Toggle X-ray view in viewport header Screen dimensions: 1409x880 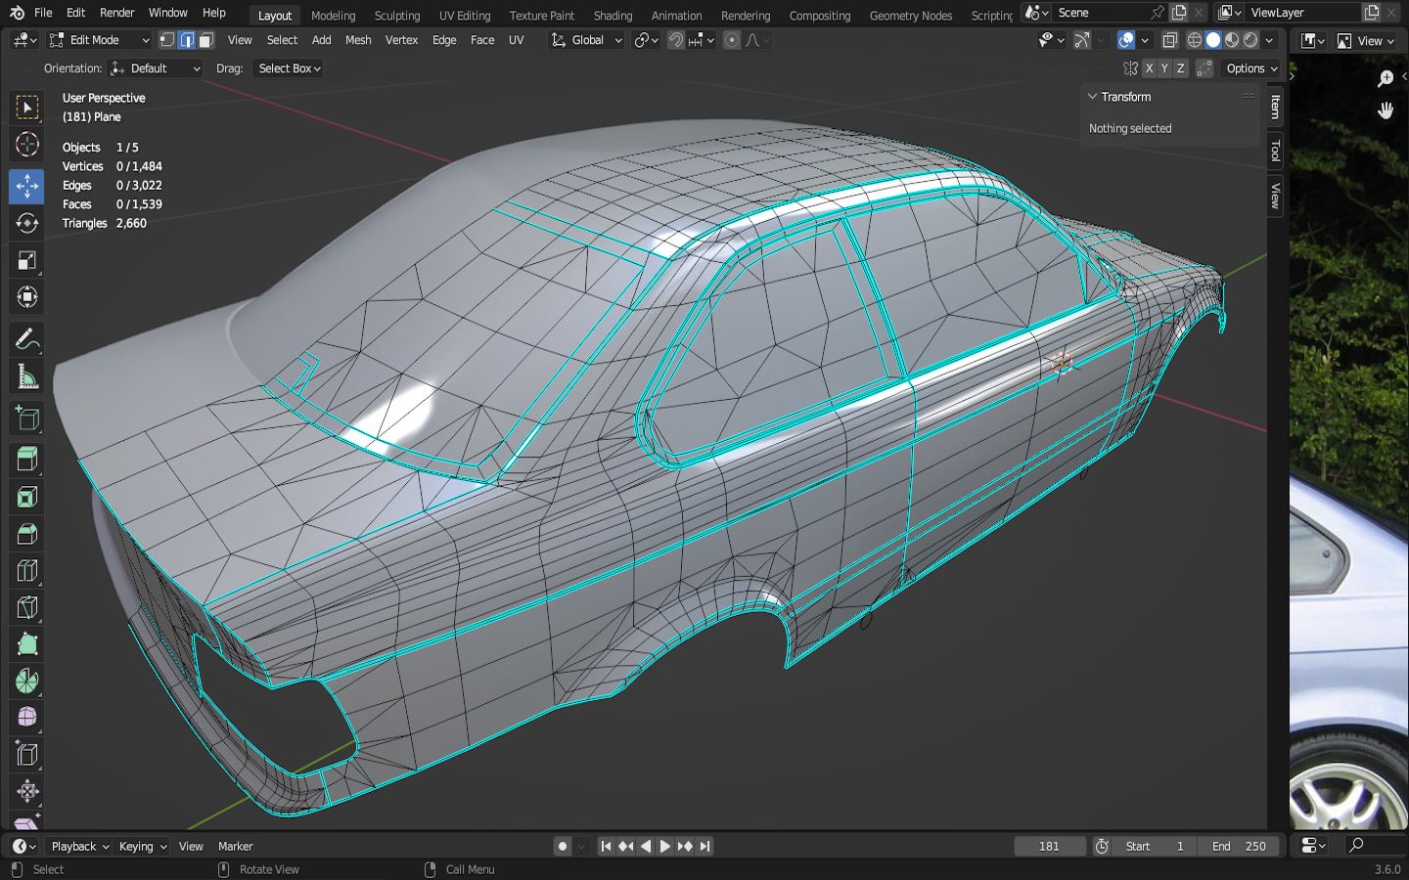click(x=1169, y=40)
